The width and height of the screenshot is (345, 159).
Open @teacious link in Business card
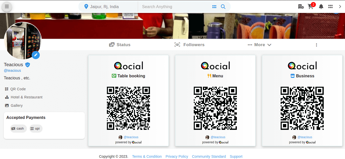pyautogui.click(x=305, y=137)
